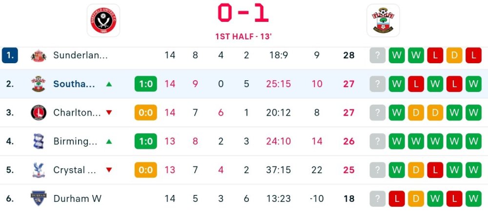
Task: Open Birmingham live score 1:0 badge
Action: pyautogui.click(x=145, y=141)
